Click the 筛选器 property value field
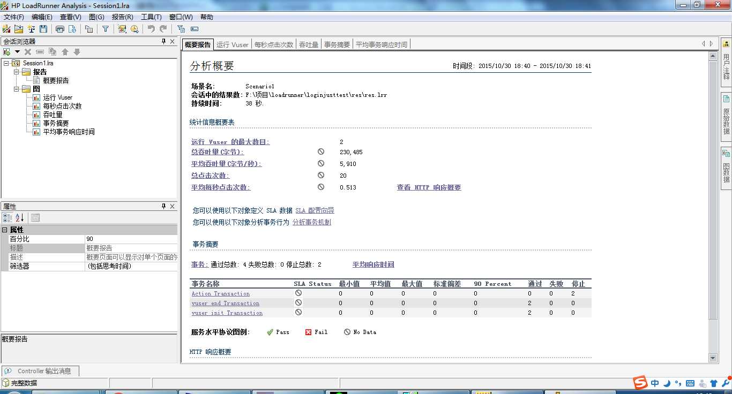This screenshot has width=732, height=394. 131,266
